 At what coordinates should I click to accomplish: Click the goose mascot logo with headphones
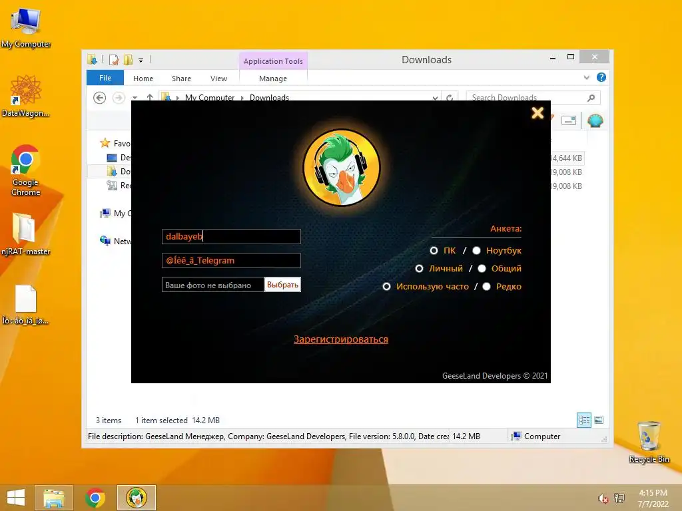(342, 168)
